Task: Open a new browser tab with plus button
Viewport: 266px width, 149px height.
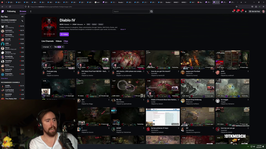Action: pos(241,2)
